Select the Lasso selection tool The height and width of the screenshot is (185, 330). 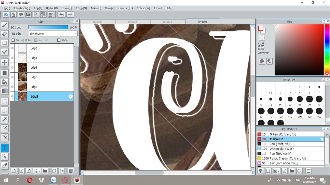[x=5, y=110]
